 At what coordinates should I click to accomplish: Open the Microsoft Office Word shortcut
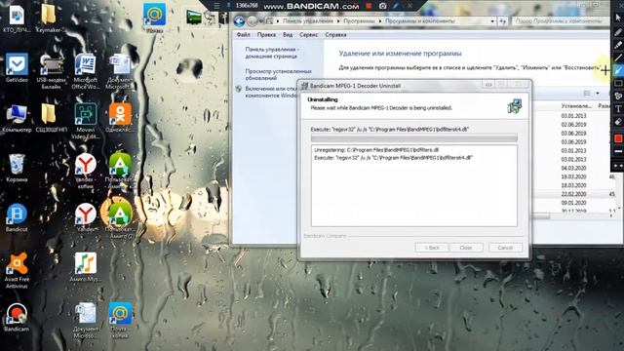(85, 71)
